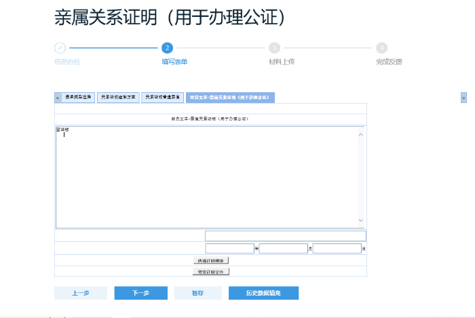The width and height of the screenshot is (475, 318).
Task: Select the active 空白文本-亲属关系证明 tab
Action: (x=230, y=98)
